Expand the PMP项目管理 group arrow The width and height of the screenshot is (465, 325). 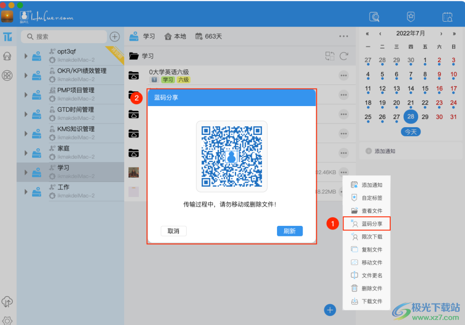point(26,95)
